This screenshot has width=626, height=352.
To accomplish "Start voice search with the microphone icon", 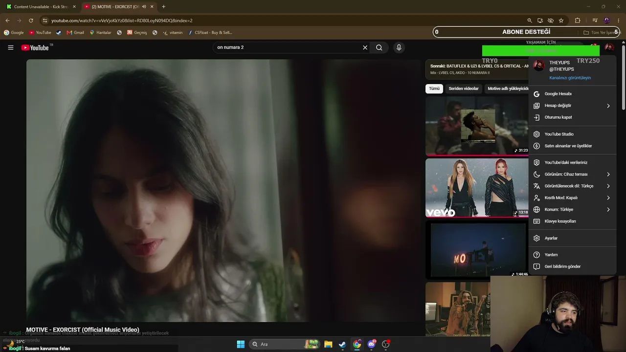I will coord(399,47).
